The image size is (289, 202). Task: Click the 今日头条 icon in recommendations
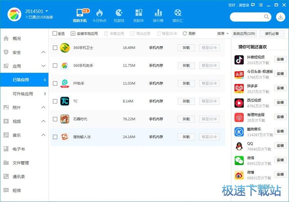239,74
